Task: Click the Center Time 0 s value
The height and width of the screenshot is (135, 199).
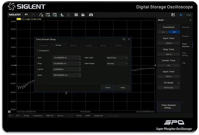Action: 168,66
